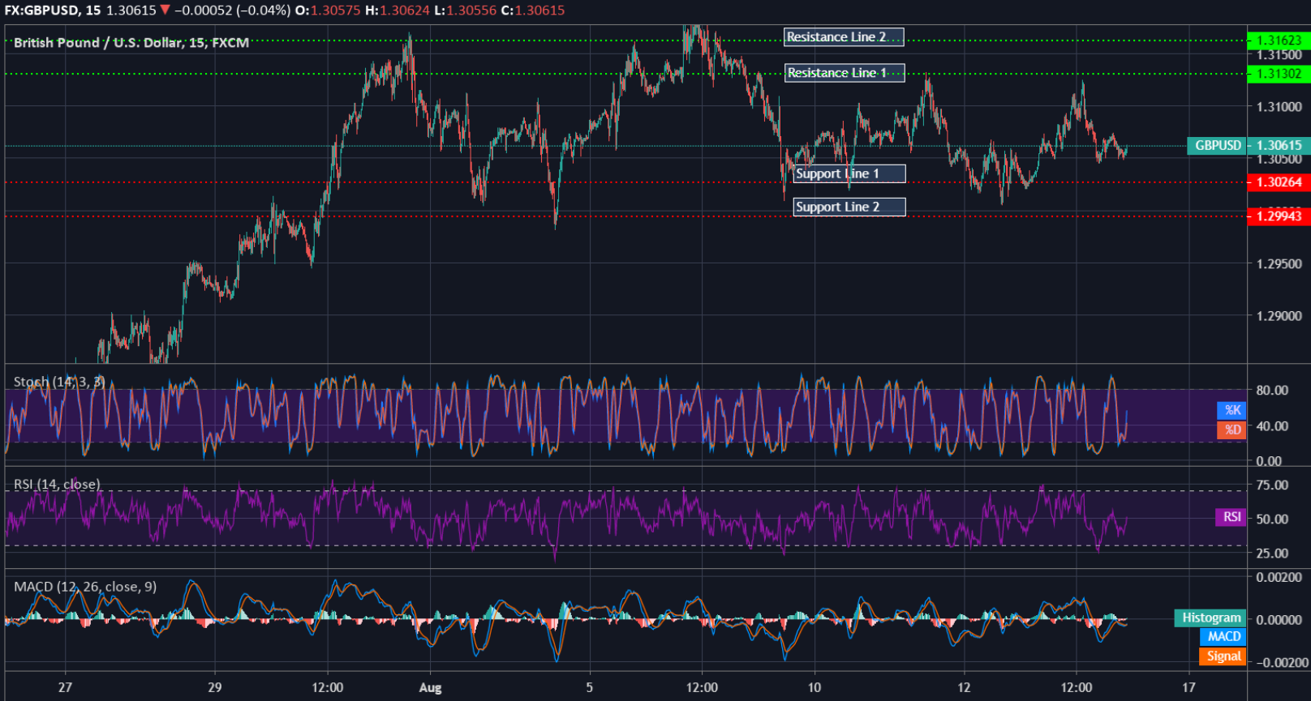Click the 17 date on time axis
This screenshot has height=701, width=1311.
click(1188, 687)
